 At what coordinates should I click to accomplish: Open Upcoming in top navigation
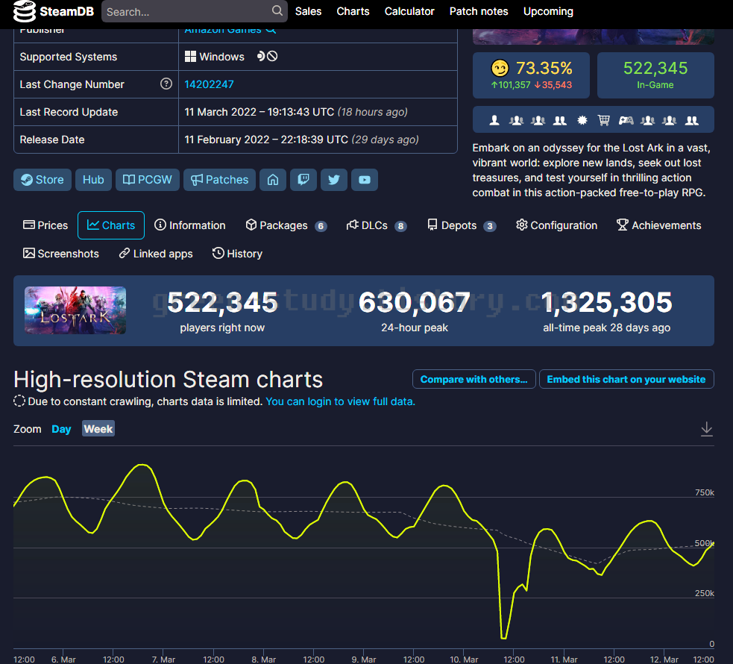548,11
